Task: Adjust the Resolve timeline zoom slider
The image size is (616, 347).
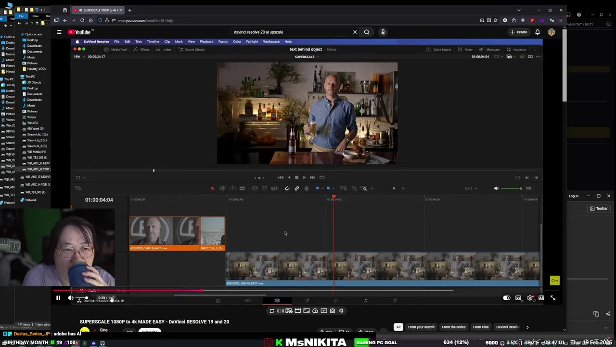Action: (387, 188)
